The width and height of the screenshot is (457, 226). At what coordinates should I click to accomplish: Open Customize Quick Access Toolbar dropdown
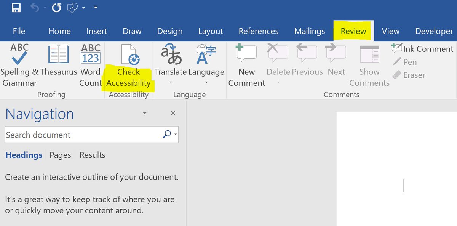[x=95, y=7]
